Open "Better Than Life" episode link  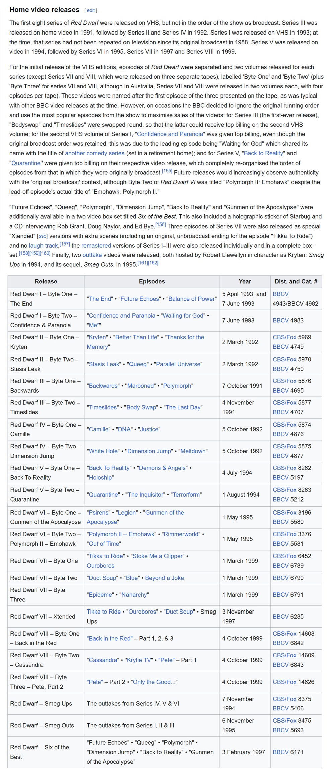pyautogui.click(x=137, y=337)
